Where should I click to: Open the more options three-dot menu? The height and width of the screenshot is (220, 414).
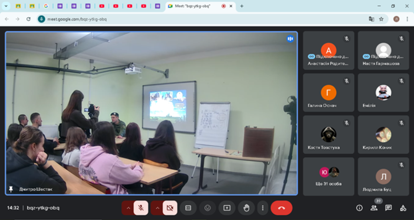pyautogui.click(x=263, y=208)
